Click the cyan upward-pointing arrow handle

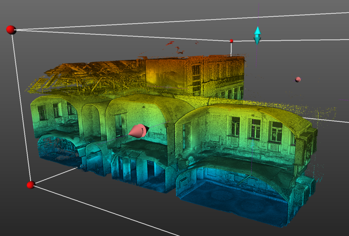[x=257, y=31]
